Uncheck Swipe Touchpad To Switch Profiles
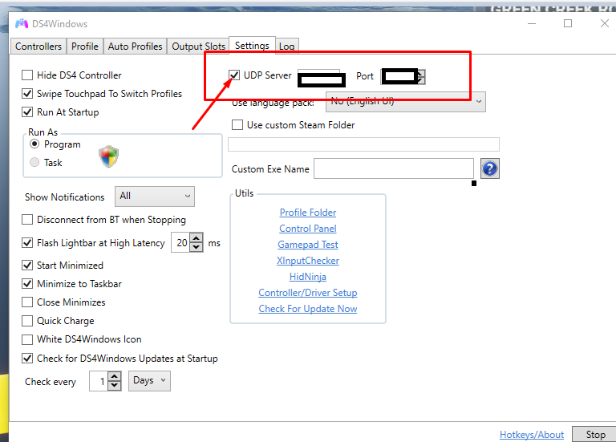Viewport: 616px width, 442px height. tap(27, 94)
